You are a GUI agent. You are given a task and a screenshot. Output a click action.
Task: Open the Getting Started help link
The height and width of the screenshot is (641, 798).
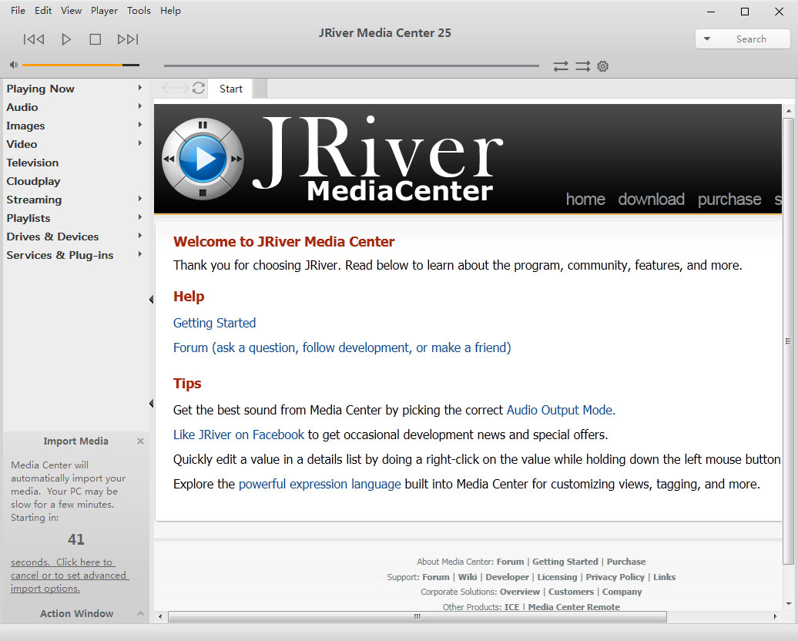214,323
